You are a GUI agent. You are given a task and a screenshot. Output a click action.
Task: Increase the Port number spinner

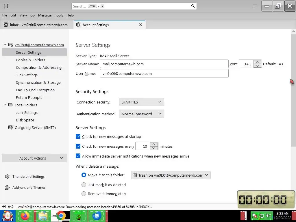(258, 62)
